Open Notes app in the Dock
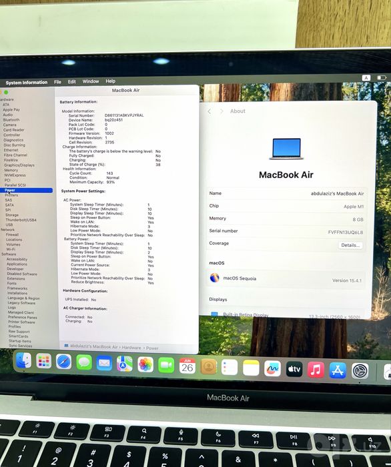The image size is (391, 467). [251, 368]
